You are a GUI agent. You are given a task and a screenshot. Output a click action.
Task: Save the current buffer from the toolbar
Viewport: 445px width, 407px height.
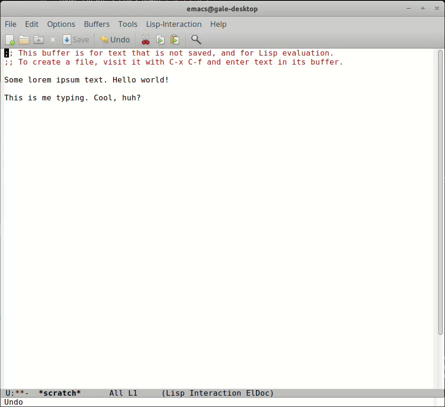76,40
